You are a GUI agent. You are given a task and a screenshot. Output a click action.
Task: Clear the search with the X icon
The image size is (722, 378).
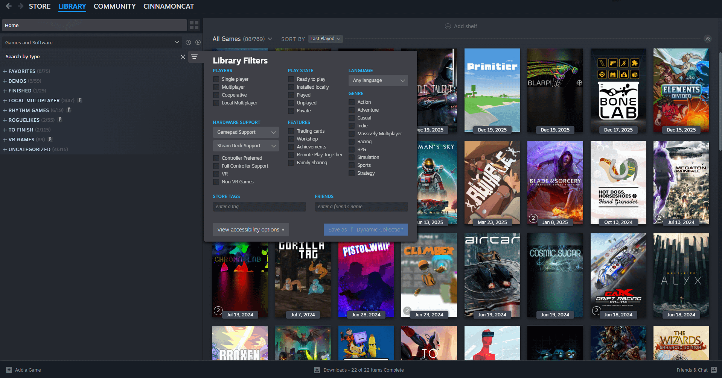pyautogui.click(x=183, y=57)
